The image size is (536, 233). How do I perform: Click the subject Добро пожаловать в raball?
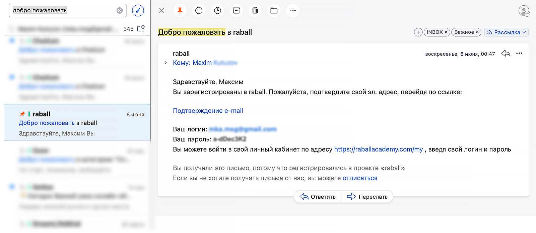(x=205, y=32)
